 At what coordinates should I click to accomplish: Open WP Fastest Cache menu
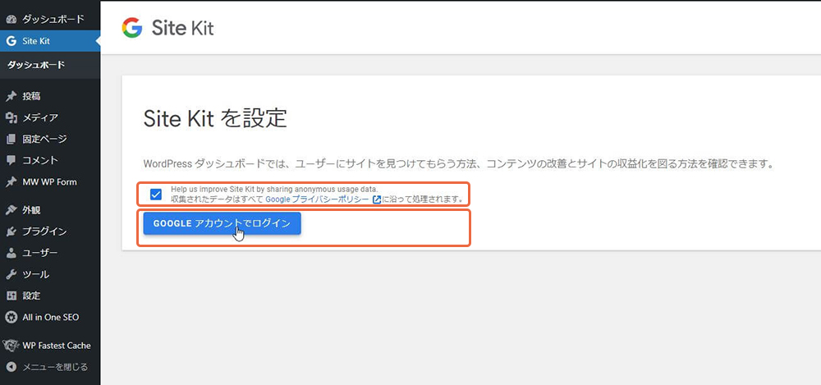50,346
